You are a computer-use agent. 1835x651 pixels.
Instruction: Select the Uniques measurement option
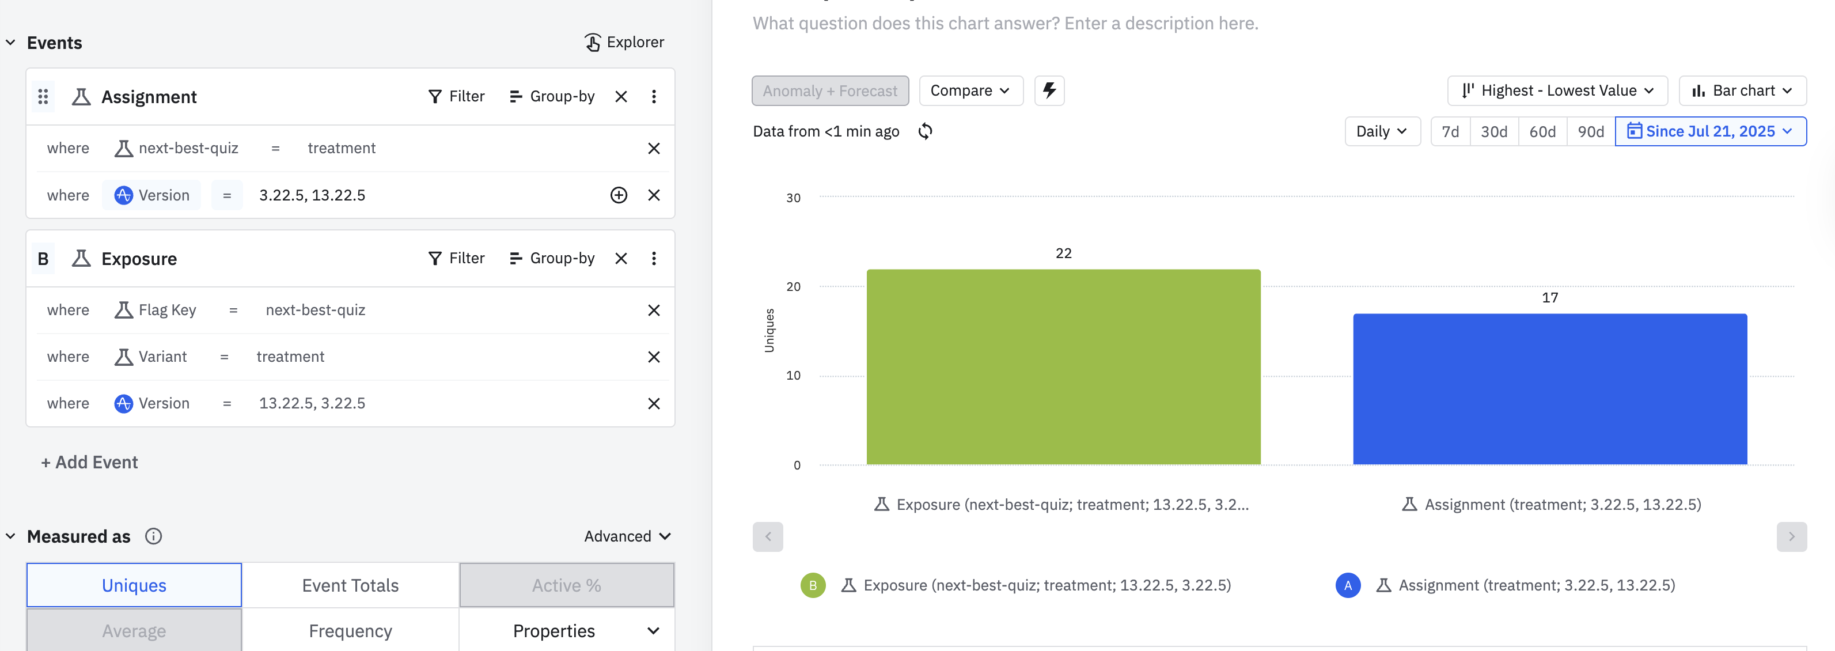pyautogui.click(x=134, y=585)
